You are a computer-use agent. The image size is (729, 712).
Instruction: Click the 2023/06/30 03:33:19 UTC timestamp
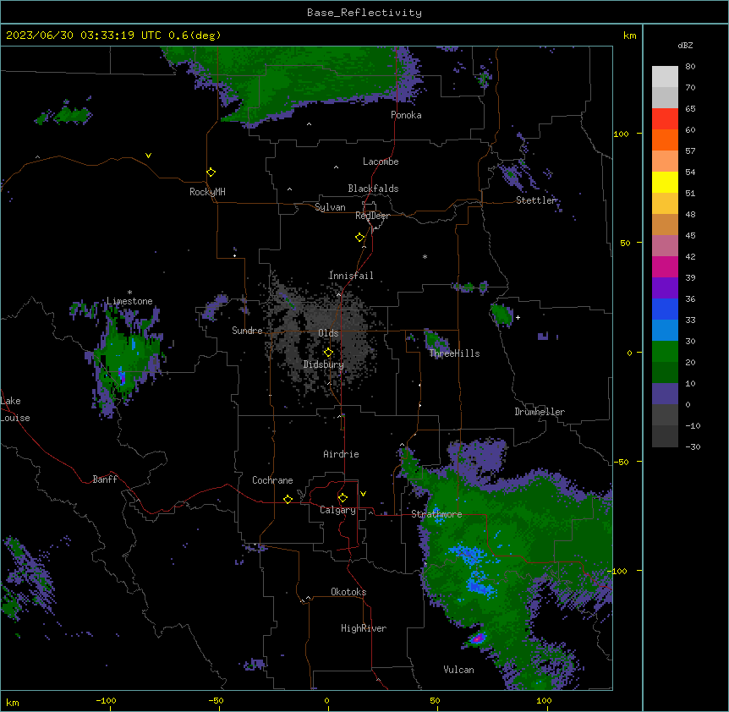tap(84, 36)
